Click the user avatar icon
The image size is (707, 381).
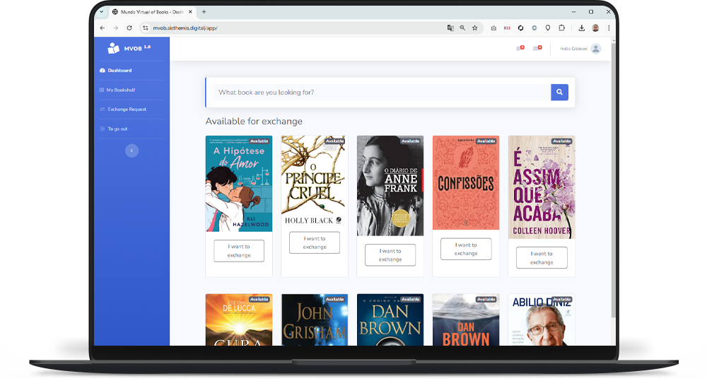tap(595, 49)
